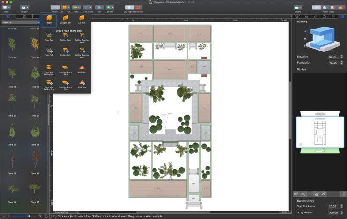
Task: Select Floor and Ceiling Poly tool
Action: pyautogui.click(x=49, y=85)
